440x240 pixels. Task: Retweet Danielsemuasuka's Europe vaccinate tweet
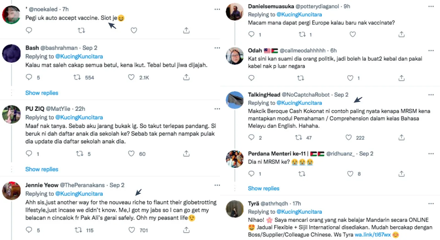pos(302,34)
